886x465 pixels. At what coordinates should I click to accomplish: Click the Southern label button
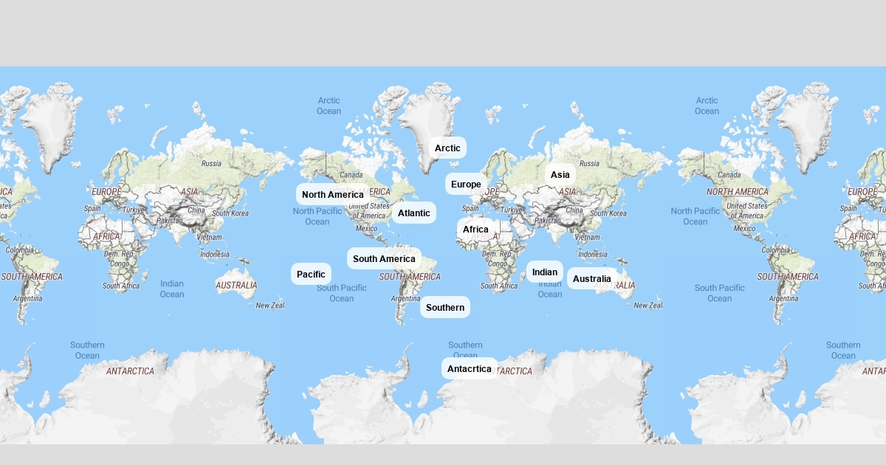click(x=445, y=307)
